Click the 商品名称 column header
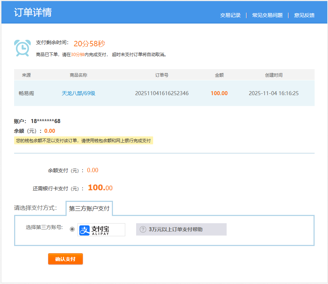Image resolution: width=328 pixels, height=284 pixels. (78, 75)
